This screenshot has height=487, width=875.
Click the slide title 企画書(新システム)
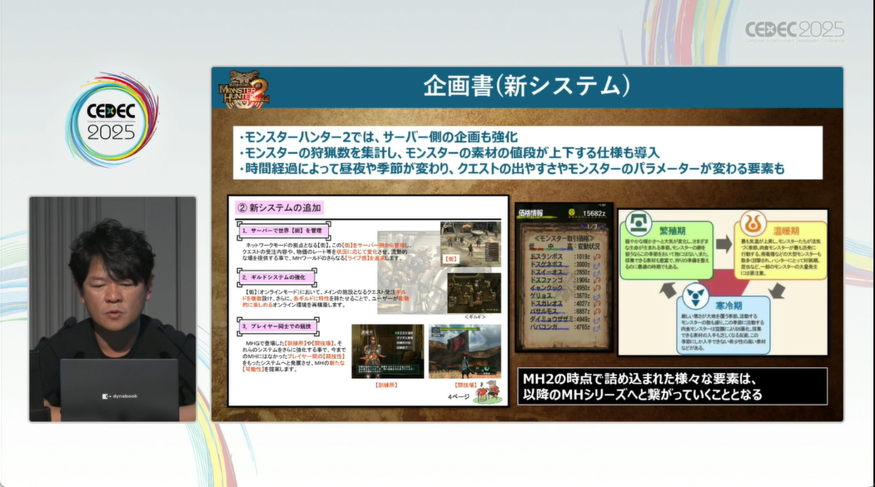coord(527,87)
